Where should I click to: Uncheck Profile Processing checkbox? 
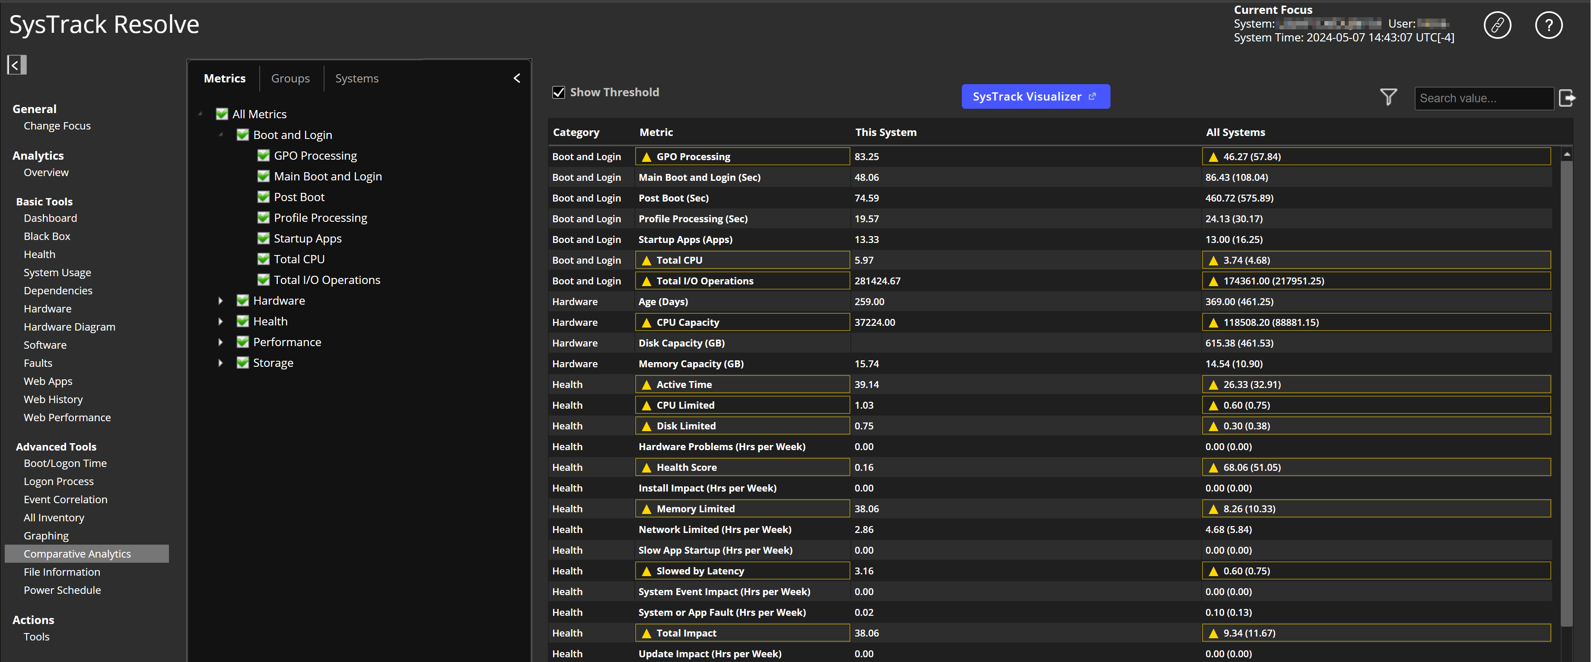(x=263, y=218)
